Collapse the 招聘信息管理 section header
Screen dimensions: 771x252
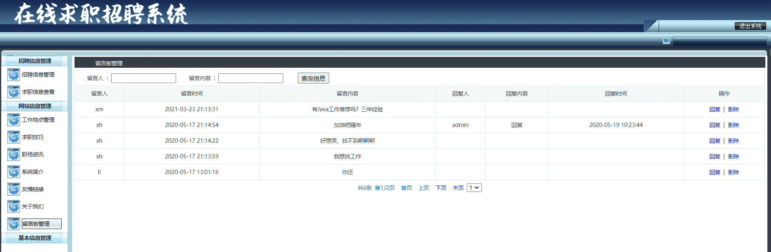click(x=35, y=61)
